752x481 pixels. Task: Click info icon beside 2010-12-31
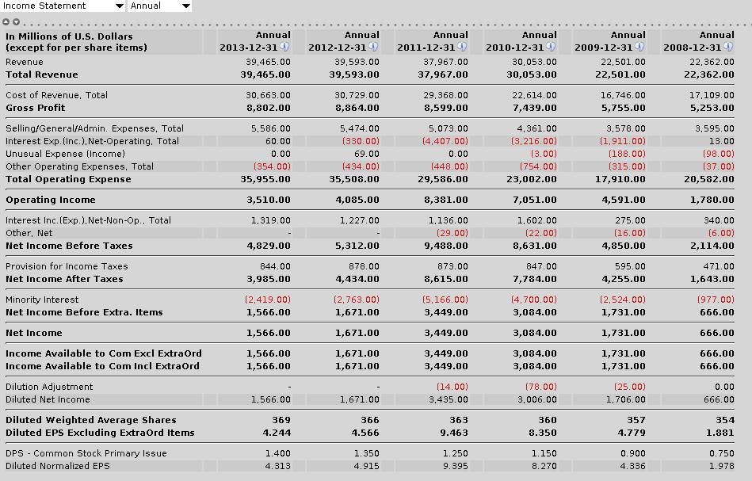551,47
